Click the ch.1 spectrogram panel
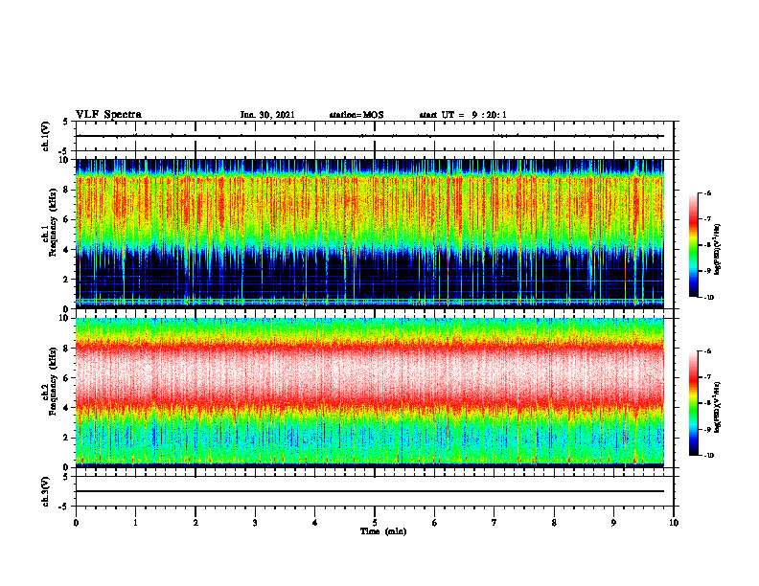Viewport: 759px width, 586px height. [370, 234]
